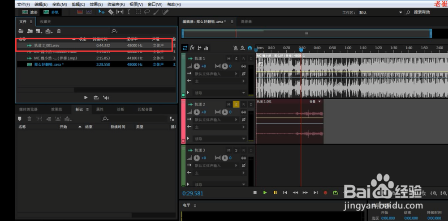Image resolution: width=448 pixels, height=221 pixels.
Task: Adjust 轨道 2 pan knob
Action: tap(225, 112)
